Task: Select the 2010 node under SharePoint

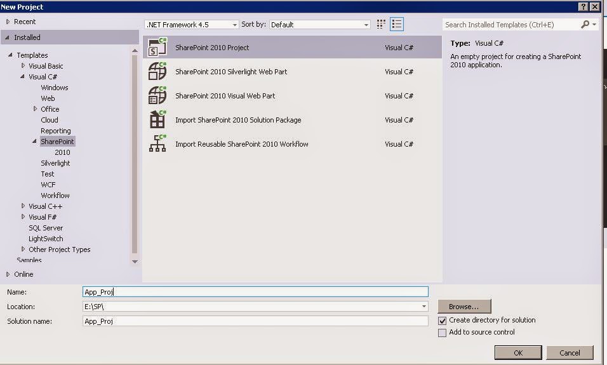Action: (x=62, y=152)
